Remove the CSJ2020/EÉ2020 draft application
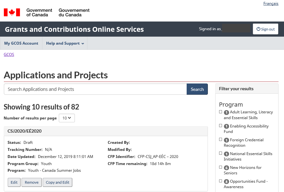 [x=31, y=182]
